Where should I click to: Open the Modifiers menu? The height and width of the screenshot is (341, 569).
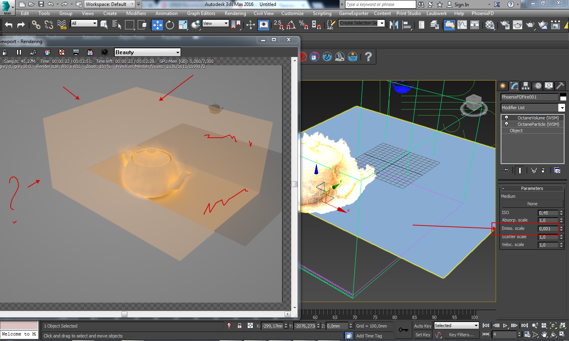136,13
